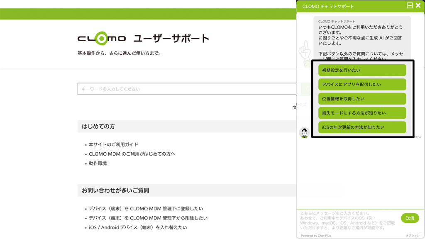Screen dimensions: 425x239
Task: Open the 本サイトのご利用ガイド link
Action: click(x=113, y=145)
